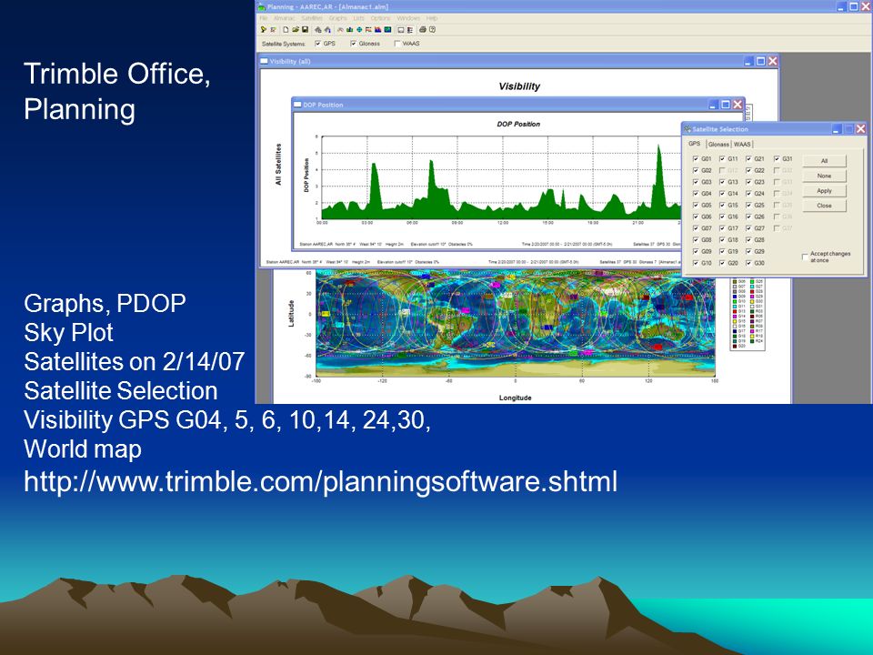Click the Apply button

[824, 191]
